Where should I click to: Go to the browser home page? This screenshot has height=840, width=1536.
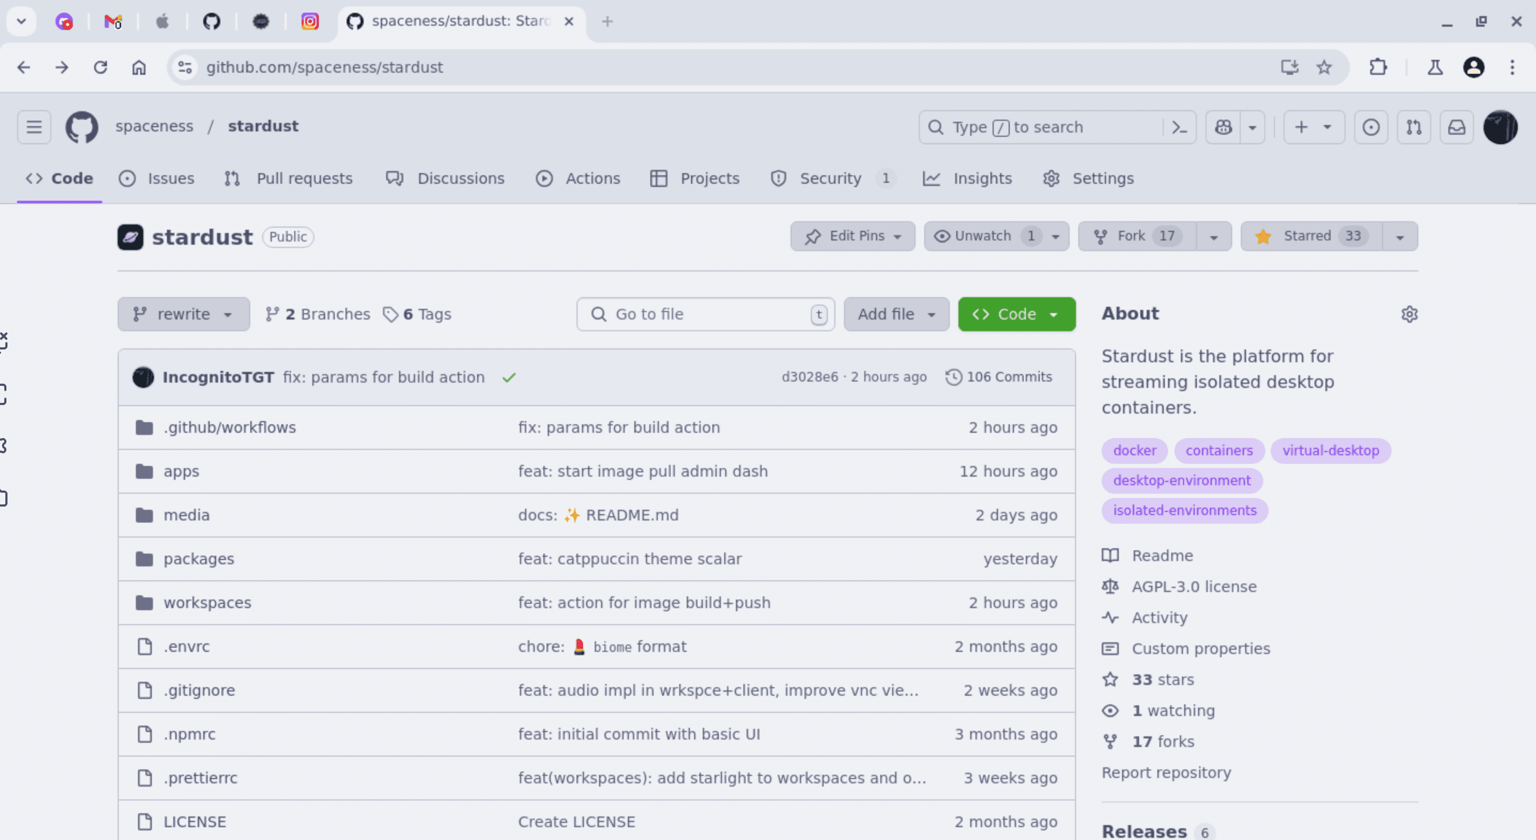click(139, 67)
